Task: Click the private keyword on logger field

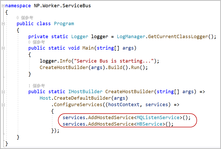Action: tap(38, 37)
